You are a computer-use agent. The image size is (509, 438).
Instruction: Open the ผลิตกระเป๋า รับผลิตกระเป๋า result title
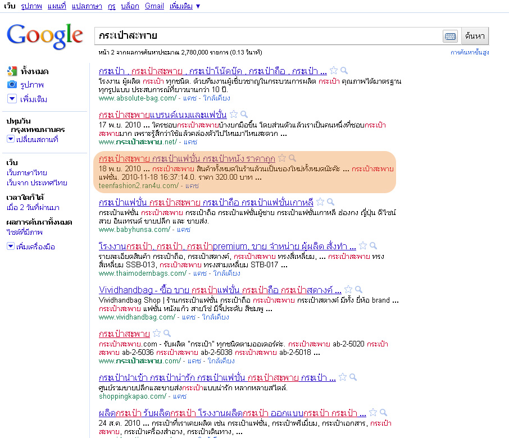point(233,413)
